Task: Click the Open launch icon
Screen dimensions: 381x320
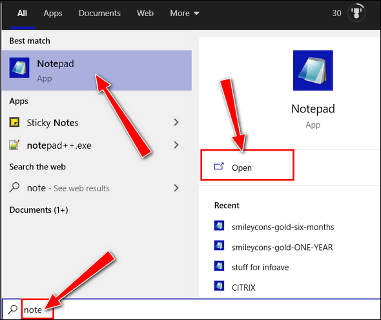Action: click(x=219, y=167)
